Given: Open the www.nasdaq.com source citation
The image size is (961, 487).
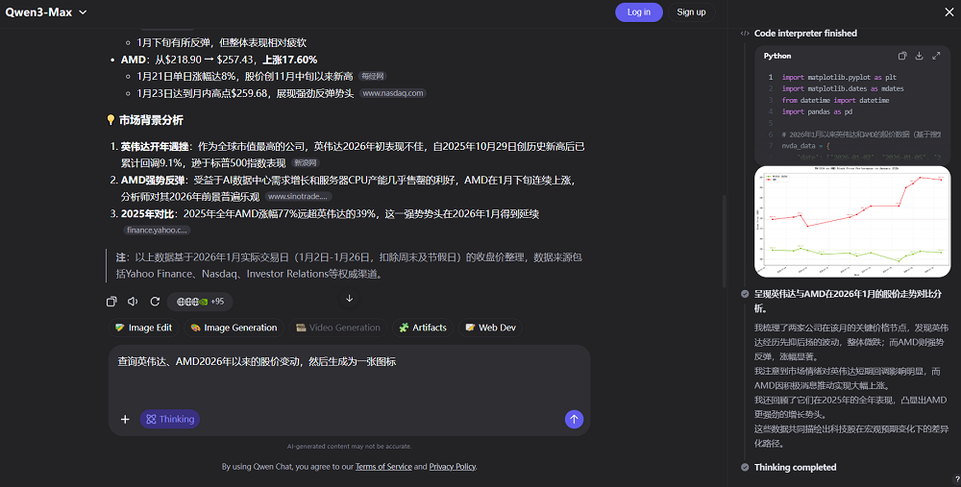Looking at the screenshot, I should click(392, 93).
